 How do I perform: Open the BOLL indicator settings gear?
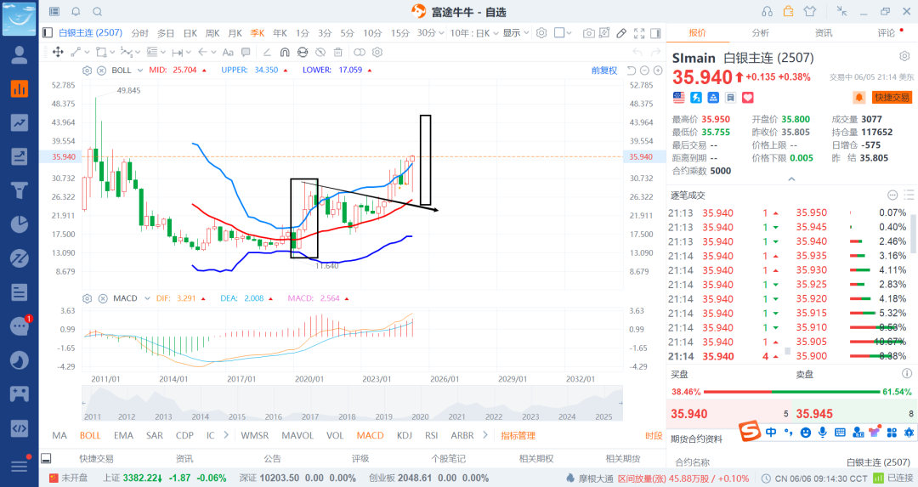tap(87, 70)
